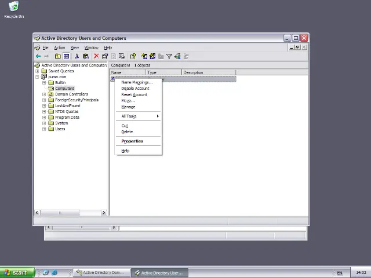Select the Users folder label in tree
This screenshot has height=278, width=371.
(60, 129)
